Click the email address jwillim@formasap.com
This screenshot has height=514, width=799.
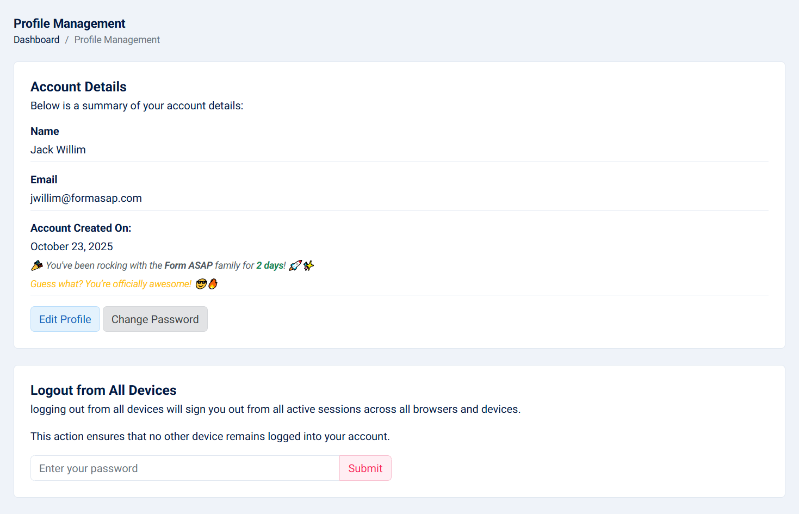pos(86,198)
